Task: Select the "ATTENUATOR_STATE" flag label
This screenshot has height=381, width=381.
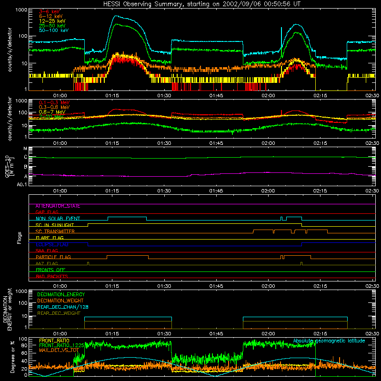Action: tap(58, 206)
